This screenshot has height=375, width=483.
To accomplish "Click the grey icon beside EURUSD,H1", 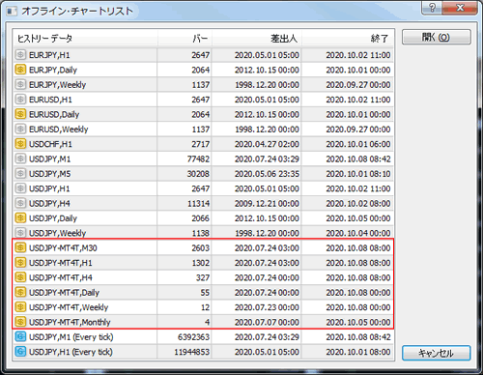I will point(20,100).
